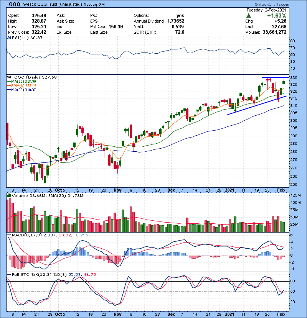The width and height of the screenshot is (307, 318).
Task: Click the QQQ ticker symbol in the title
Action: pos(15,4)
